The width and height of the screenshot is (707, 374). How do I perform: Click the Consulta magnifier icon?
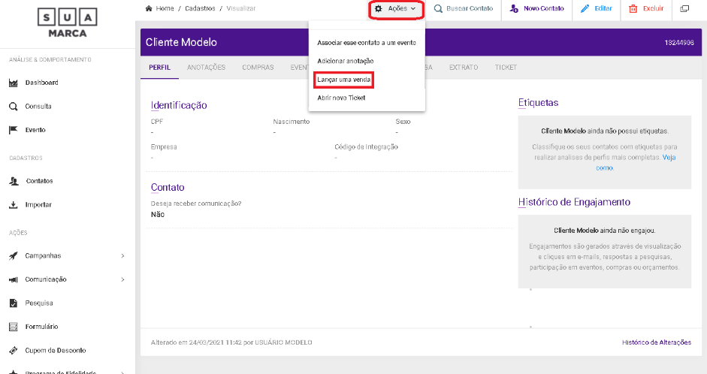tap(14, 107)
